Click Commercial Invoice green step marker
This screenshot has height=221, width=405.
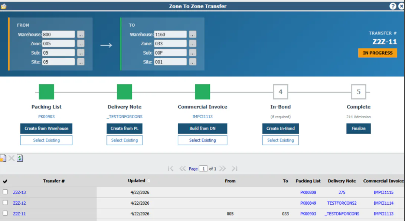click(203, 92)
